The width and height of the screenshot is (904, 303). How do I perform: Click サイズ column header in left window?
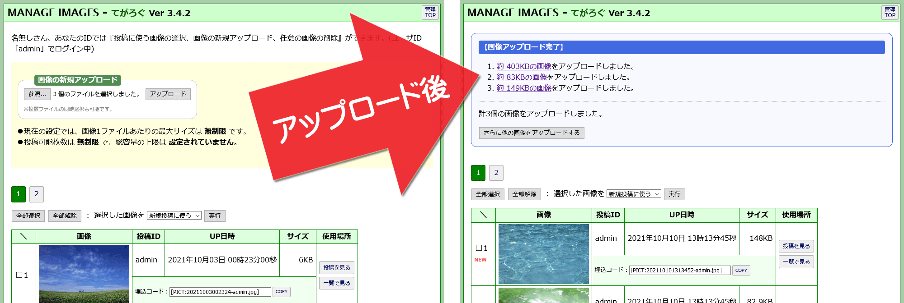(x=298, y=237)
